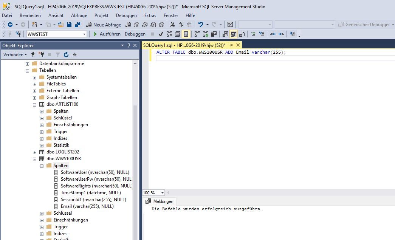Collapse the dbo.WWS100USR table node
This screenshot has height=240, width=395.
click(x=34, y=159)
